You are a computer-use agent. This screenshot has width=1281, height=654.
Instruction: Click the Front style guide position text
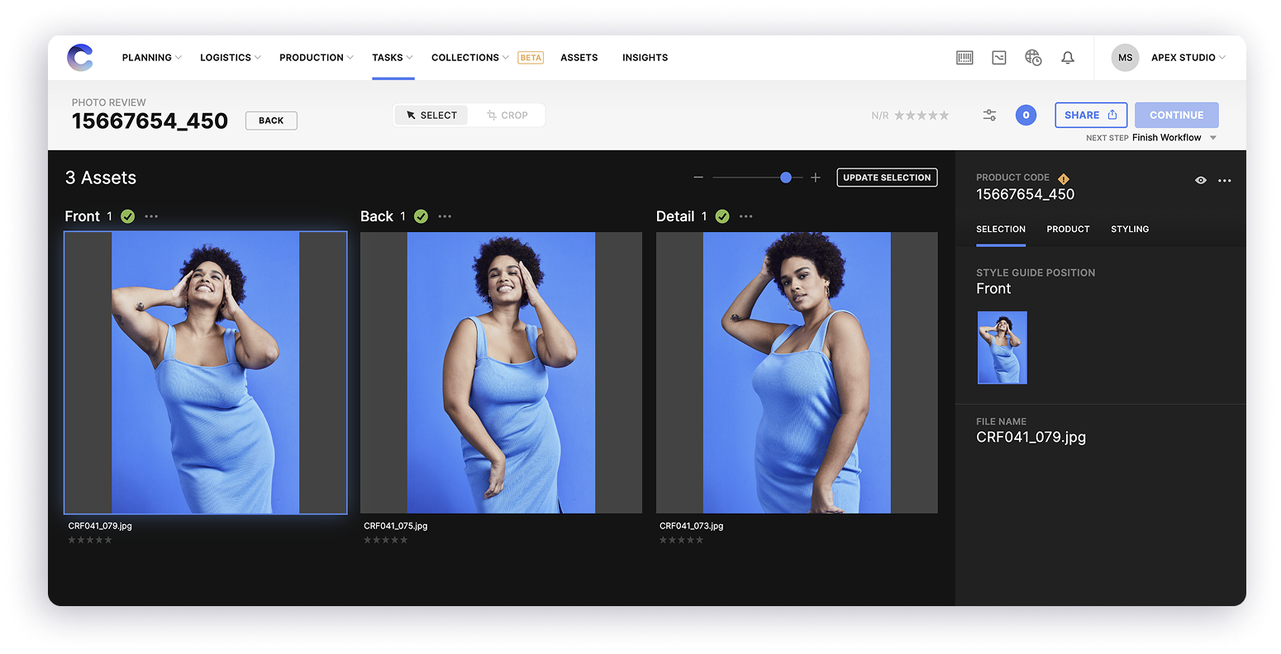(x=993, y=289)
